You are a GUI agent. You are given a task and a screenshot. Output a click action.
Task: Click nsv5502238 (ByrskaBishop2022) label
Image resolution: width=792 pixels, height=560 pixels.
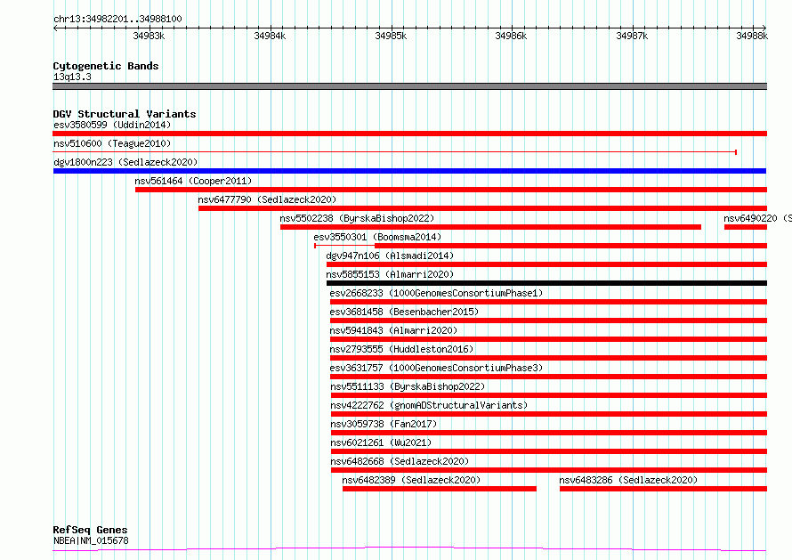click(x=357, y=218)
